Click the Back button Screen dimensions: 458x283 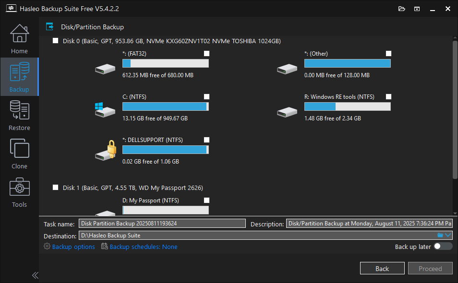point(382,268)
